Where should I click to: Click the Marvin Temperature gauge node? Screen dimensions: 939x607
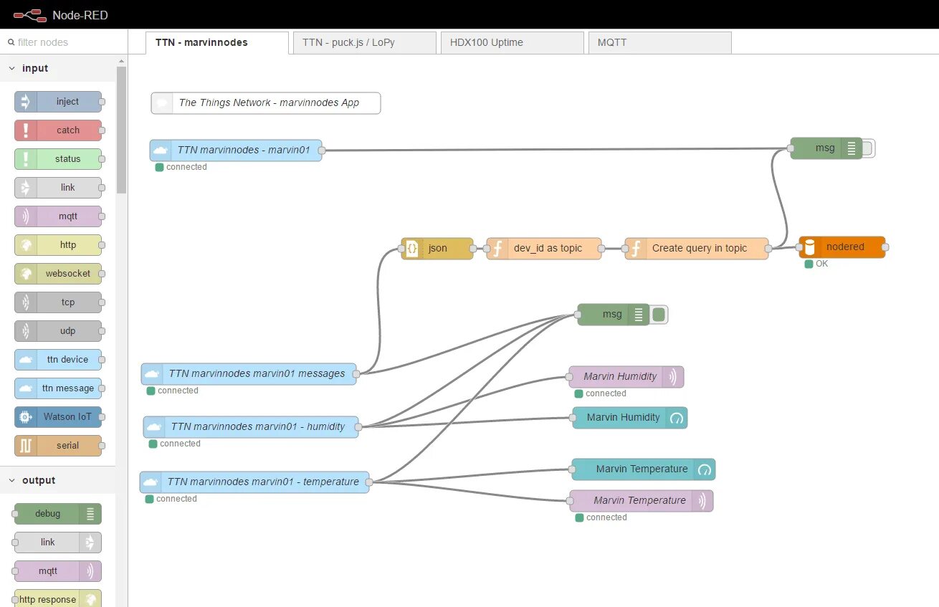pos(644,469)
